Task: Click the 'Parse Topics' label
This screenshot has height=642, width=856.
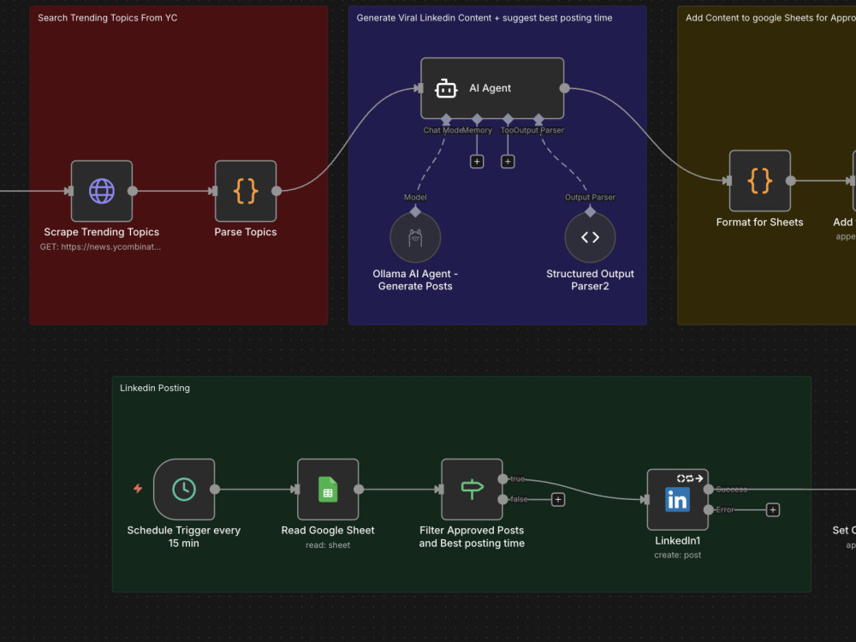Action: pyautogui.click(x=246, y=232)
